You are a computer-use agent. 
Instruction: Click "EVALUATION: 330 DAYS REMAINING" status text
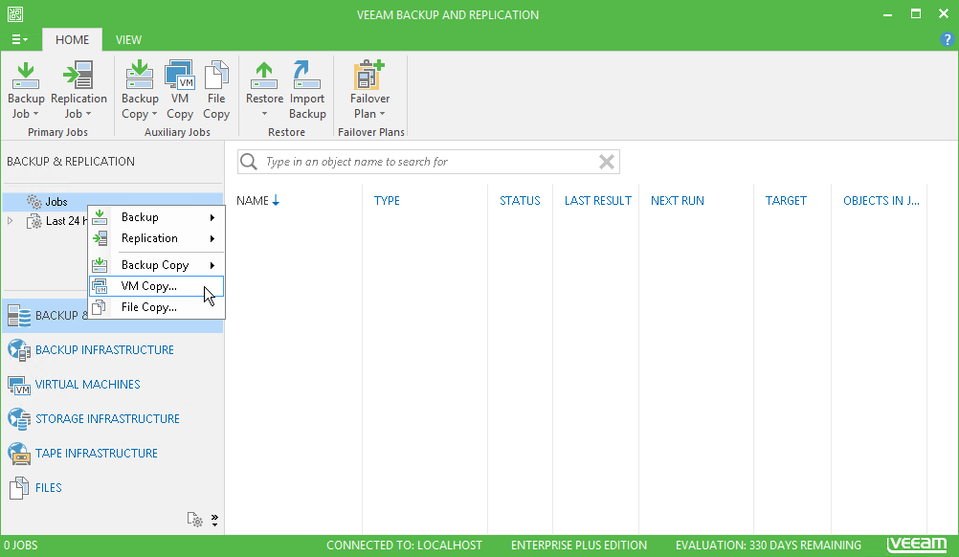769,546
